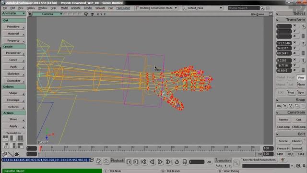This screenshot has height=173, width=307.
Task: Click the red current-frame marker
Action: click(x=40, y=148)
